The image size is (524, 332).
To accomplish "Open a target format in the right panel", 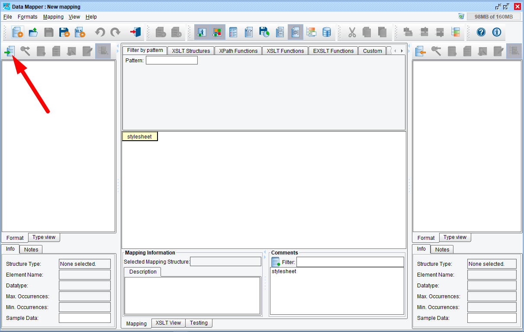I will (x=420, y=51).
